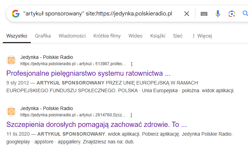The image size is (248, 156).
Task: Click Jedynka favicon of second result
Action: pos(12,111)
